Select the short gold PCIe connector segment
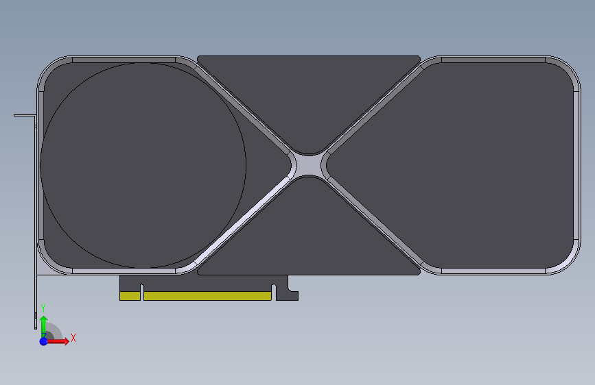This screenshot has width=595, height=385. (x=130, y=296)
